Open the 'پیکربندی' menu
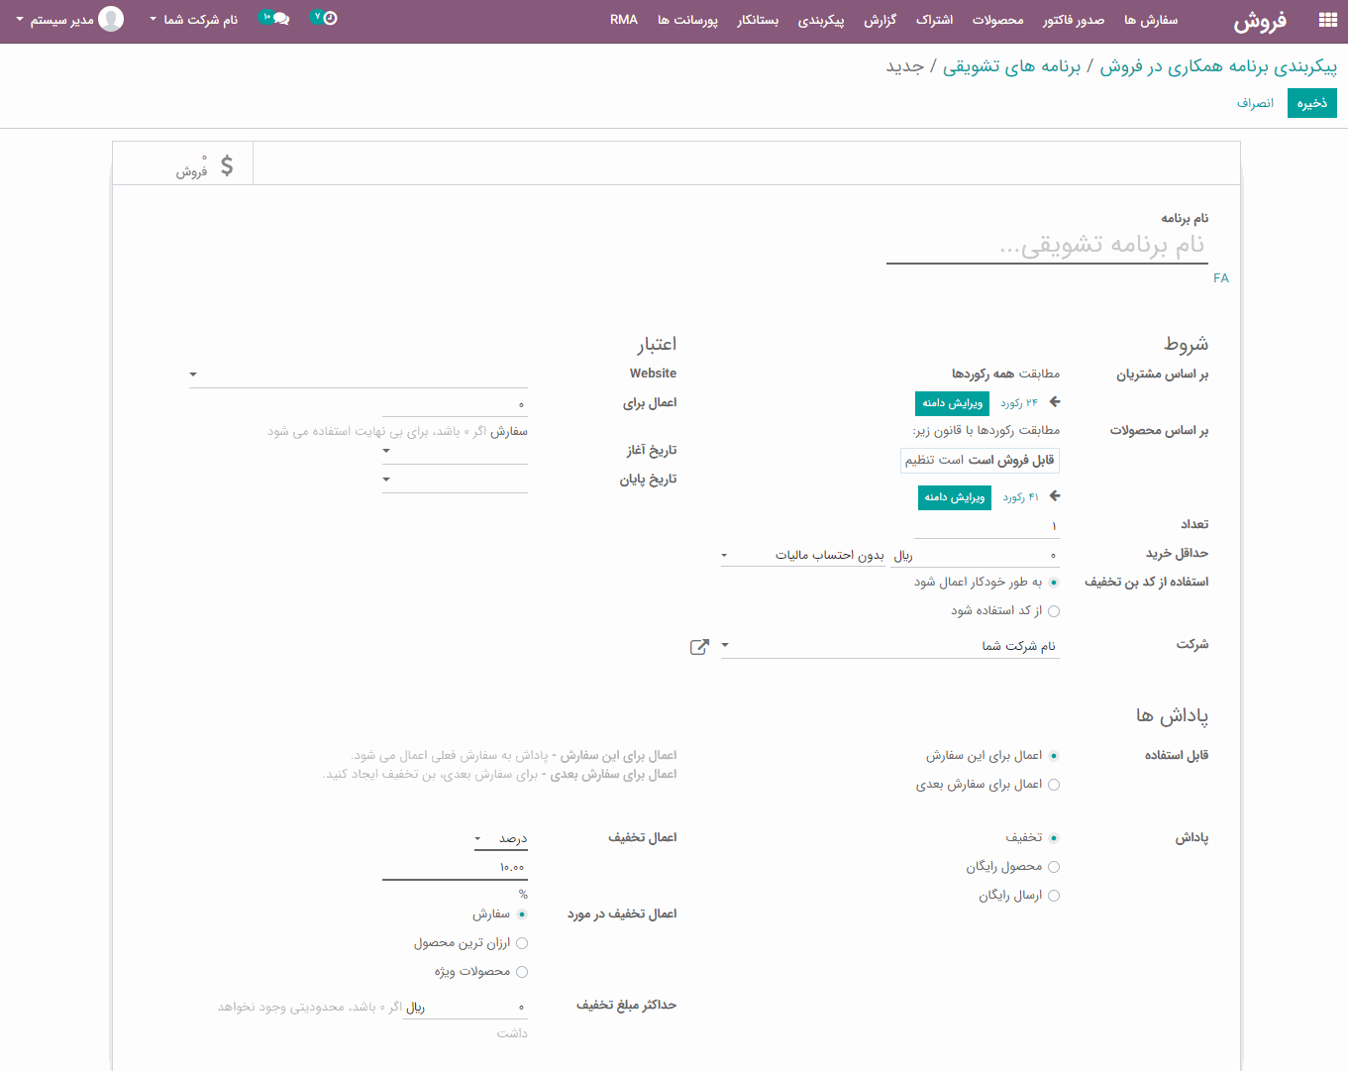1348x1071 pixels. (x=820, y=20)
